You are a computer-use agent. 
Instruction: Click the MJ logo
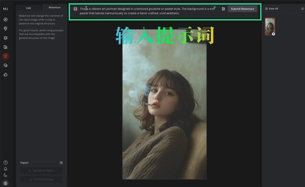tap(5, 9)
